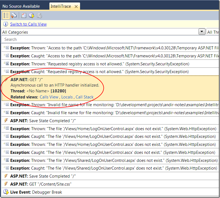Viewport: 220px width, 198px height.
Task: Click the exception icon of Thrown registry access row
Action: coord(6,64)
